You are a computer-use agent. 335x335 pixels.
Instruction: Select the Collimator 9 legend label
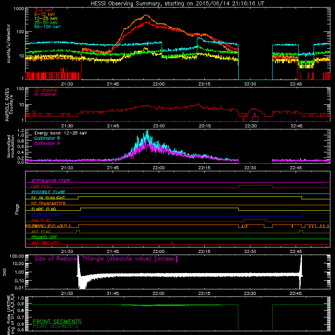tap(47, 143)
